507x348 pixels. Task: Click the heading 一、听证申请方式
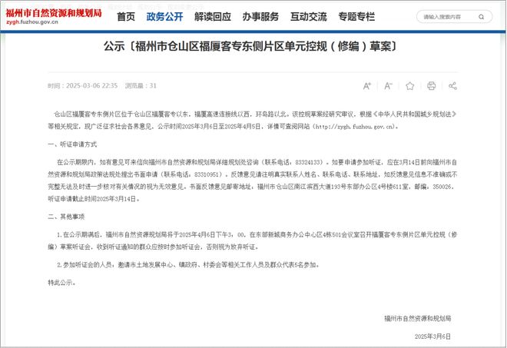(72, 144)
